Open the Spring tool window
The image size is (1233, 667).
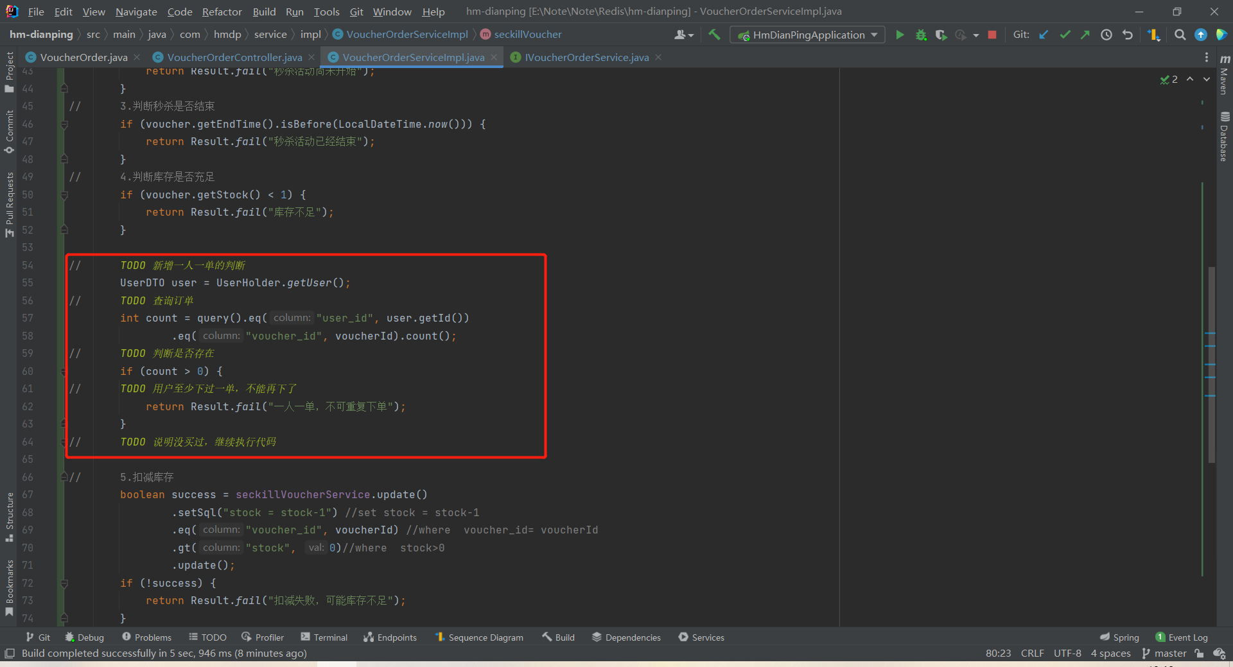[x=1119, y=637]
